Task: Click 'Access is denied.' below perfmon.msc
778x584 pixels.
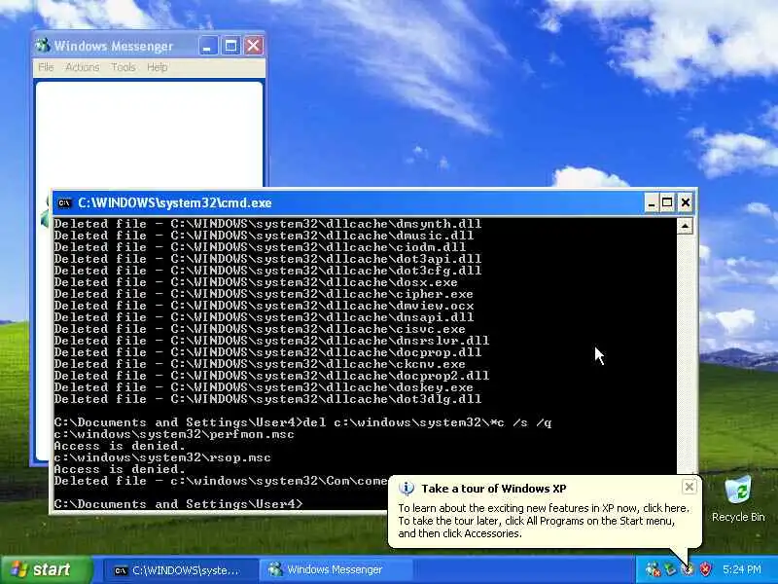Action: coord(120,446)
